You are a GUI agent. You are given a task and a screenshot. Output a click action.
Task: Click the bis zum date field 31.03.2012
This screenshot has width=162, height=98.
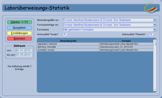click(24, 55)
